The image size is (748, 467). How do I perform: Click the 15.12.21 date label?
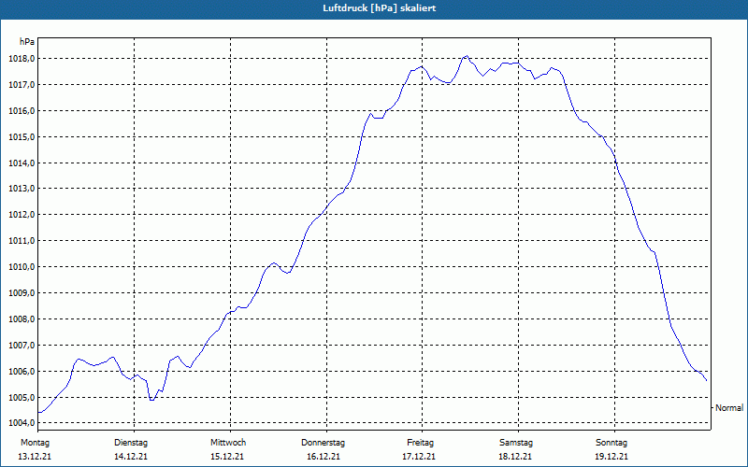(227, 457)
